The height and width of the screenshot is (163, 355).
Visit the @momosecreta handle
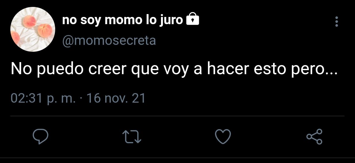pos(109,41)
